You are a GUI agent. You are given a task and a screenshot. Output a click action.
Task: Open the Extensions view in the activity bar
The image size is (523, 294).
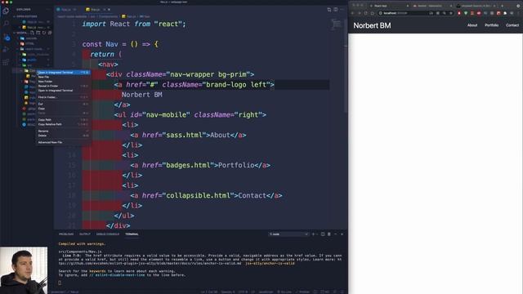coord(6,62)
